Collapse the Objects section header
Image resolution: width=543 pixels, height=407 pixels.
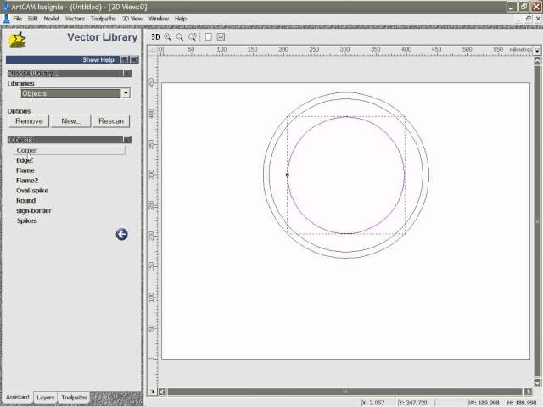point(127,139)
